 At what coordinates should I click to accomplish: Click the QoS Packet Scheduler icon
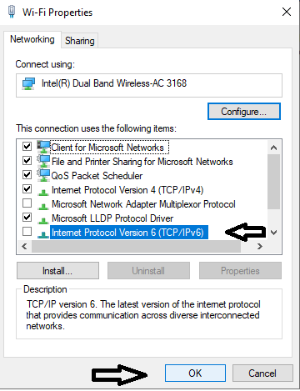pyautogui.click(x=43, y=175)
